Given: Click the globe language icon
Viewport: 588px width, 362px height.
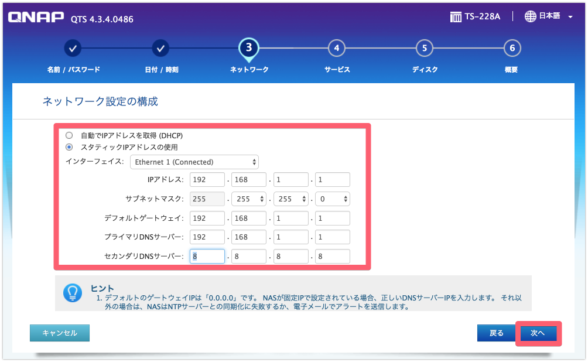Looking at the screenshot, I should [x=530, y=16].
